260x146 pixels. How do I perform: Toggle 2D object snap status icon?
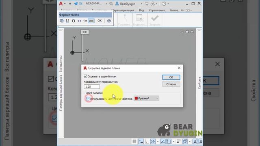coord(169,142)
